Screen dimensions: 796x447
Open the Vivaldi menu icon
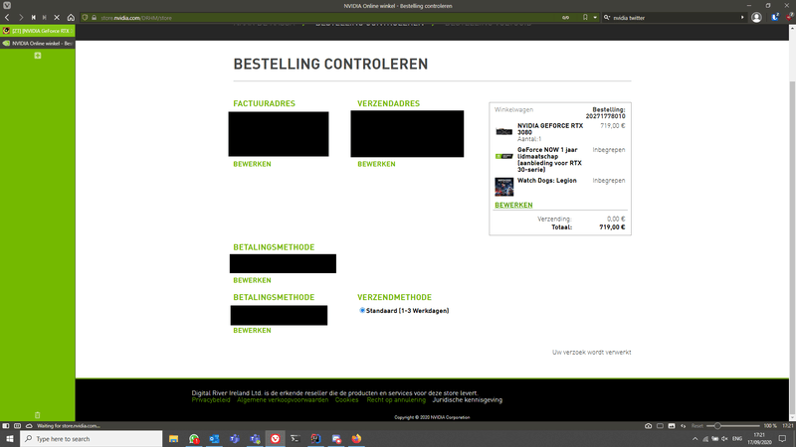7,6
